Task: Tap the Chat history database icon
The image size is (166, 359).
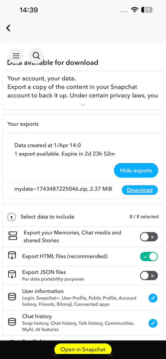Action: click(12, 322)
